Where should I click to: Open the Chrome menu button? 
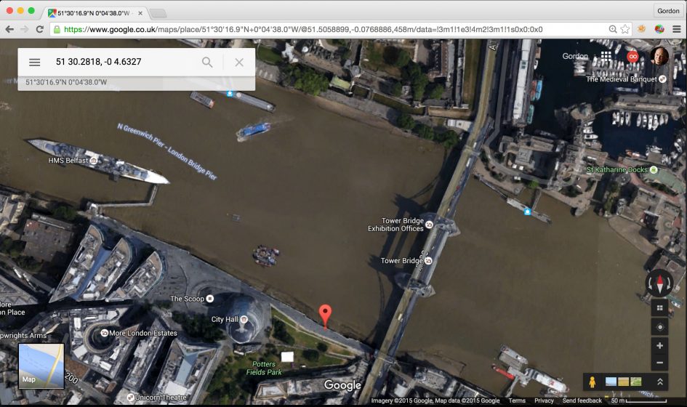677,29
